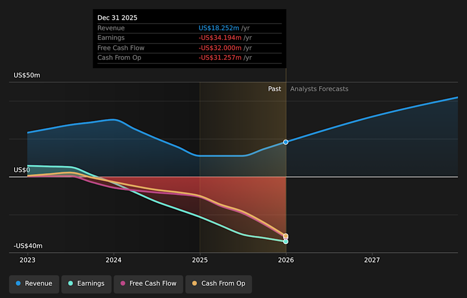
Task: Toggle the Earnings legend button
Action: pos(87,284)
